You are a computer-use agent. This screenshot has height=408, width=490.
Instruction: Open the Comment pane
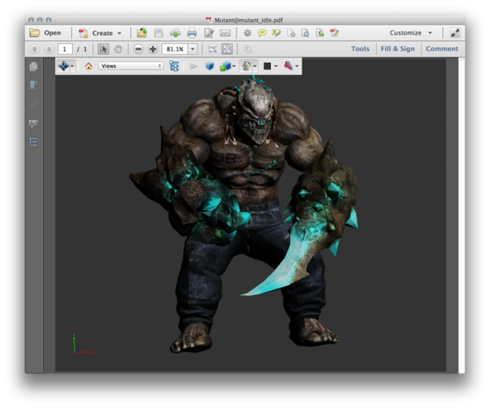[x=442, y=49]
